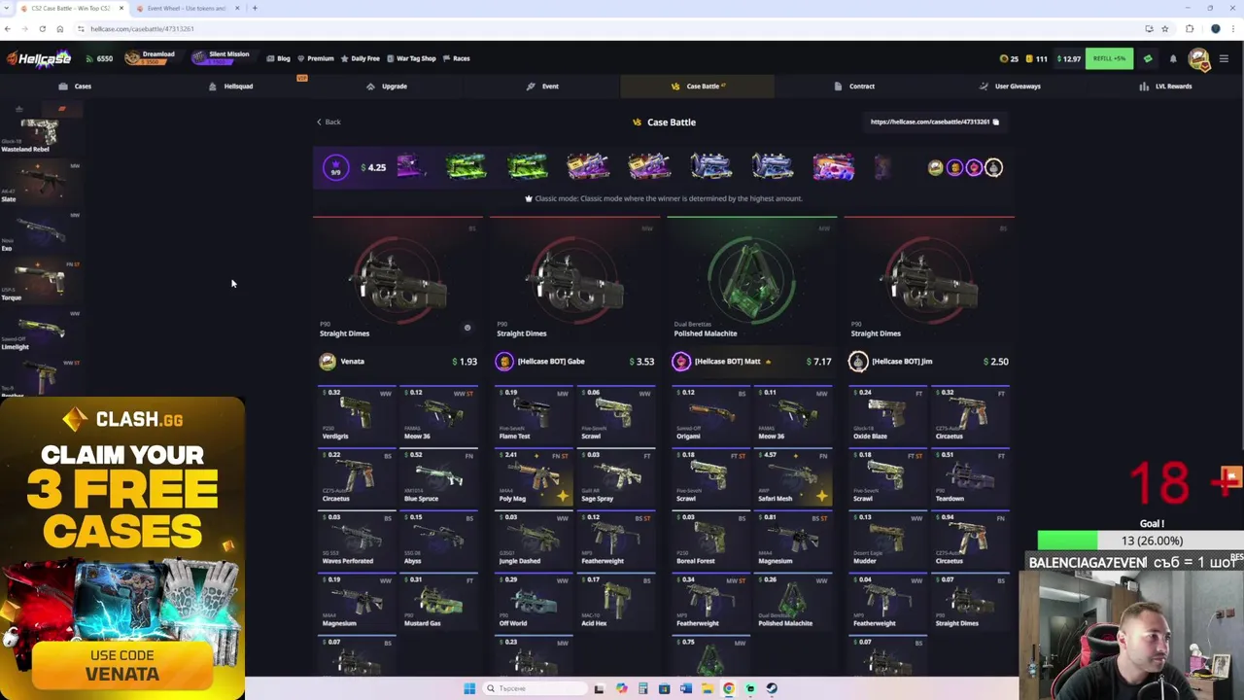Open Hellcase BOT Matt's avatar
Image resolution: width=1244 pixels, height=700 pixels.
[681, 362]
